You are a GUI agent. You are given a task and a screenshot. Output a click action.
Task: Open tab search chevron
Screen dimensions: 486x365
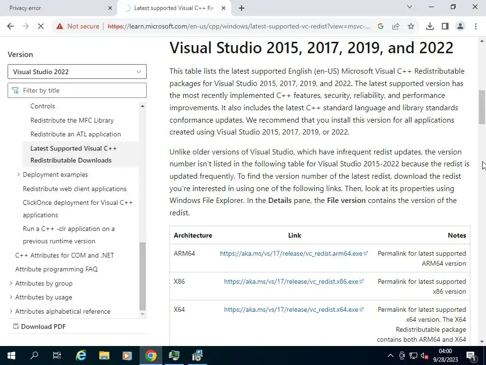(410, 7)
